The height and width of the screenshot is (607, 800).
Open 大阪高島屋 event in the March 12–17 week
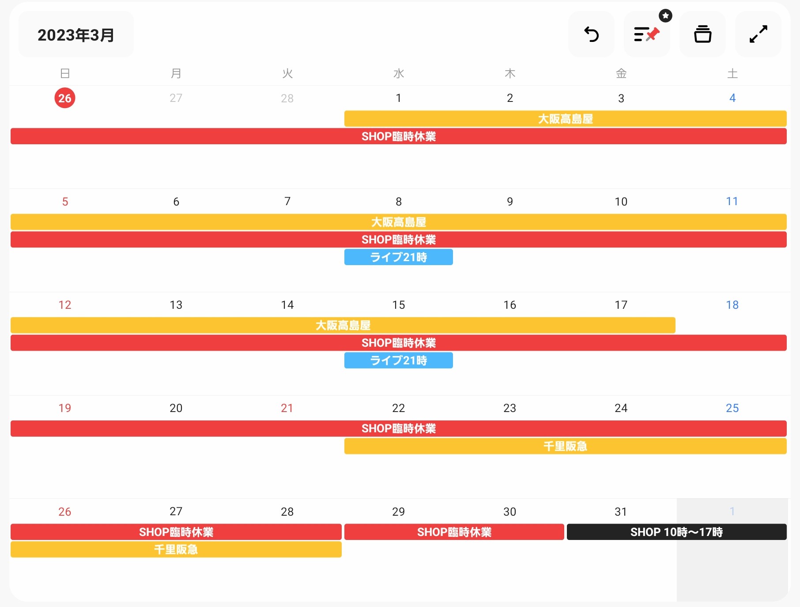tap(343, 325)
